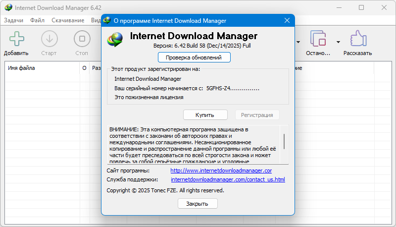This screenshot has width=396, height=227.
Task: Click the Это пожизненная лицензия text
Action: click(149, 97)
